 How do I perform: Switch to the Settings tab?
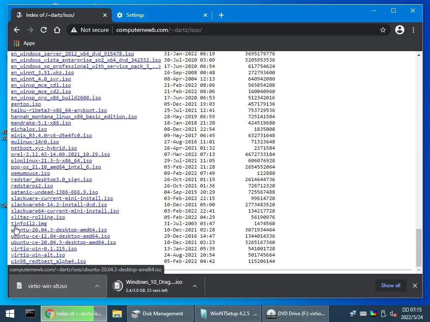coord(162,15)
